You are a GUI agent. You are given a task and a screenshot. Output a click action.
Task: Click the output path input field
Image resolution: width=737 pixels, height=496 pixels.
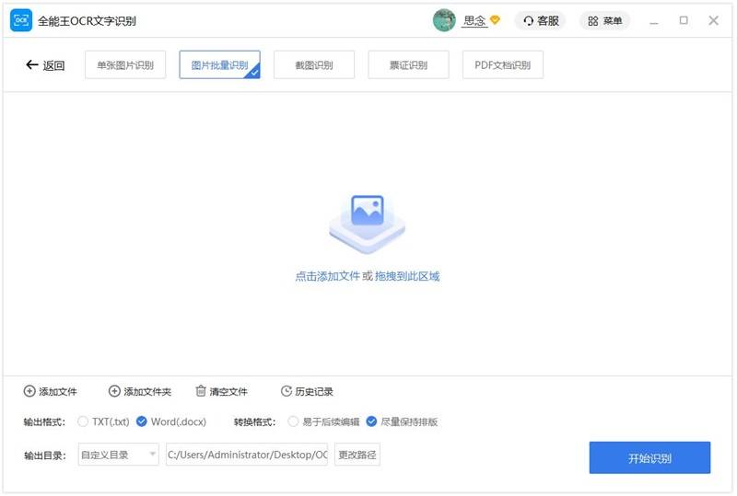(247, 455)
